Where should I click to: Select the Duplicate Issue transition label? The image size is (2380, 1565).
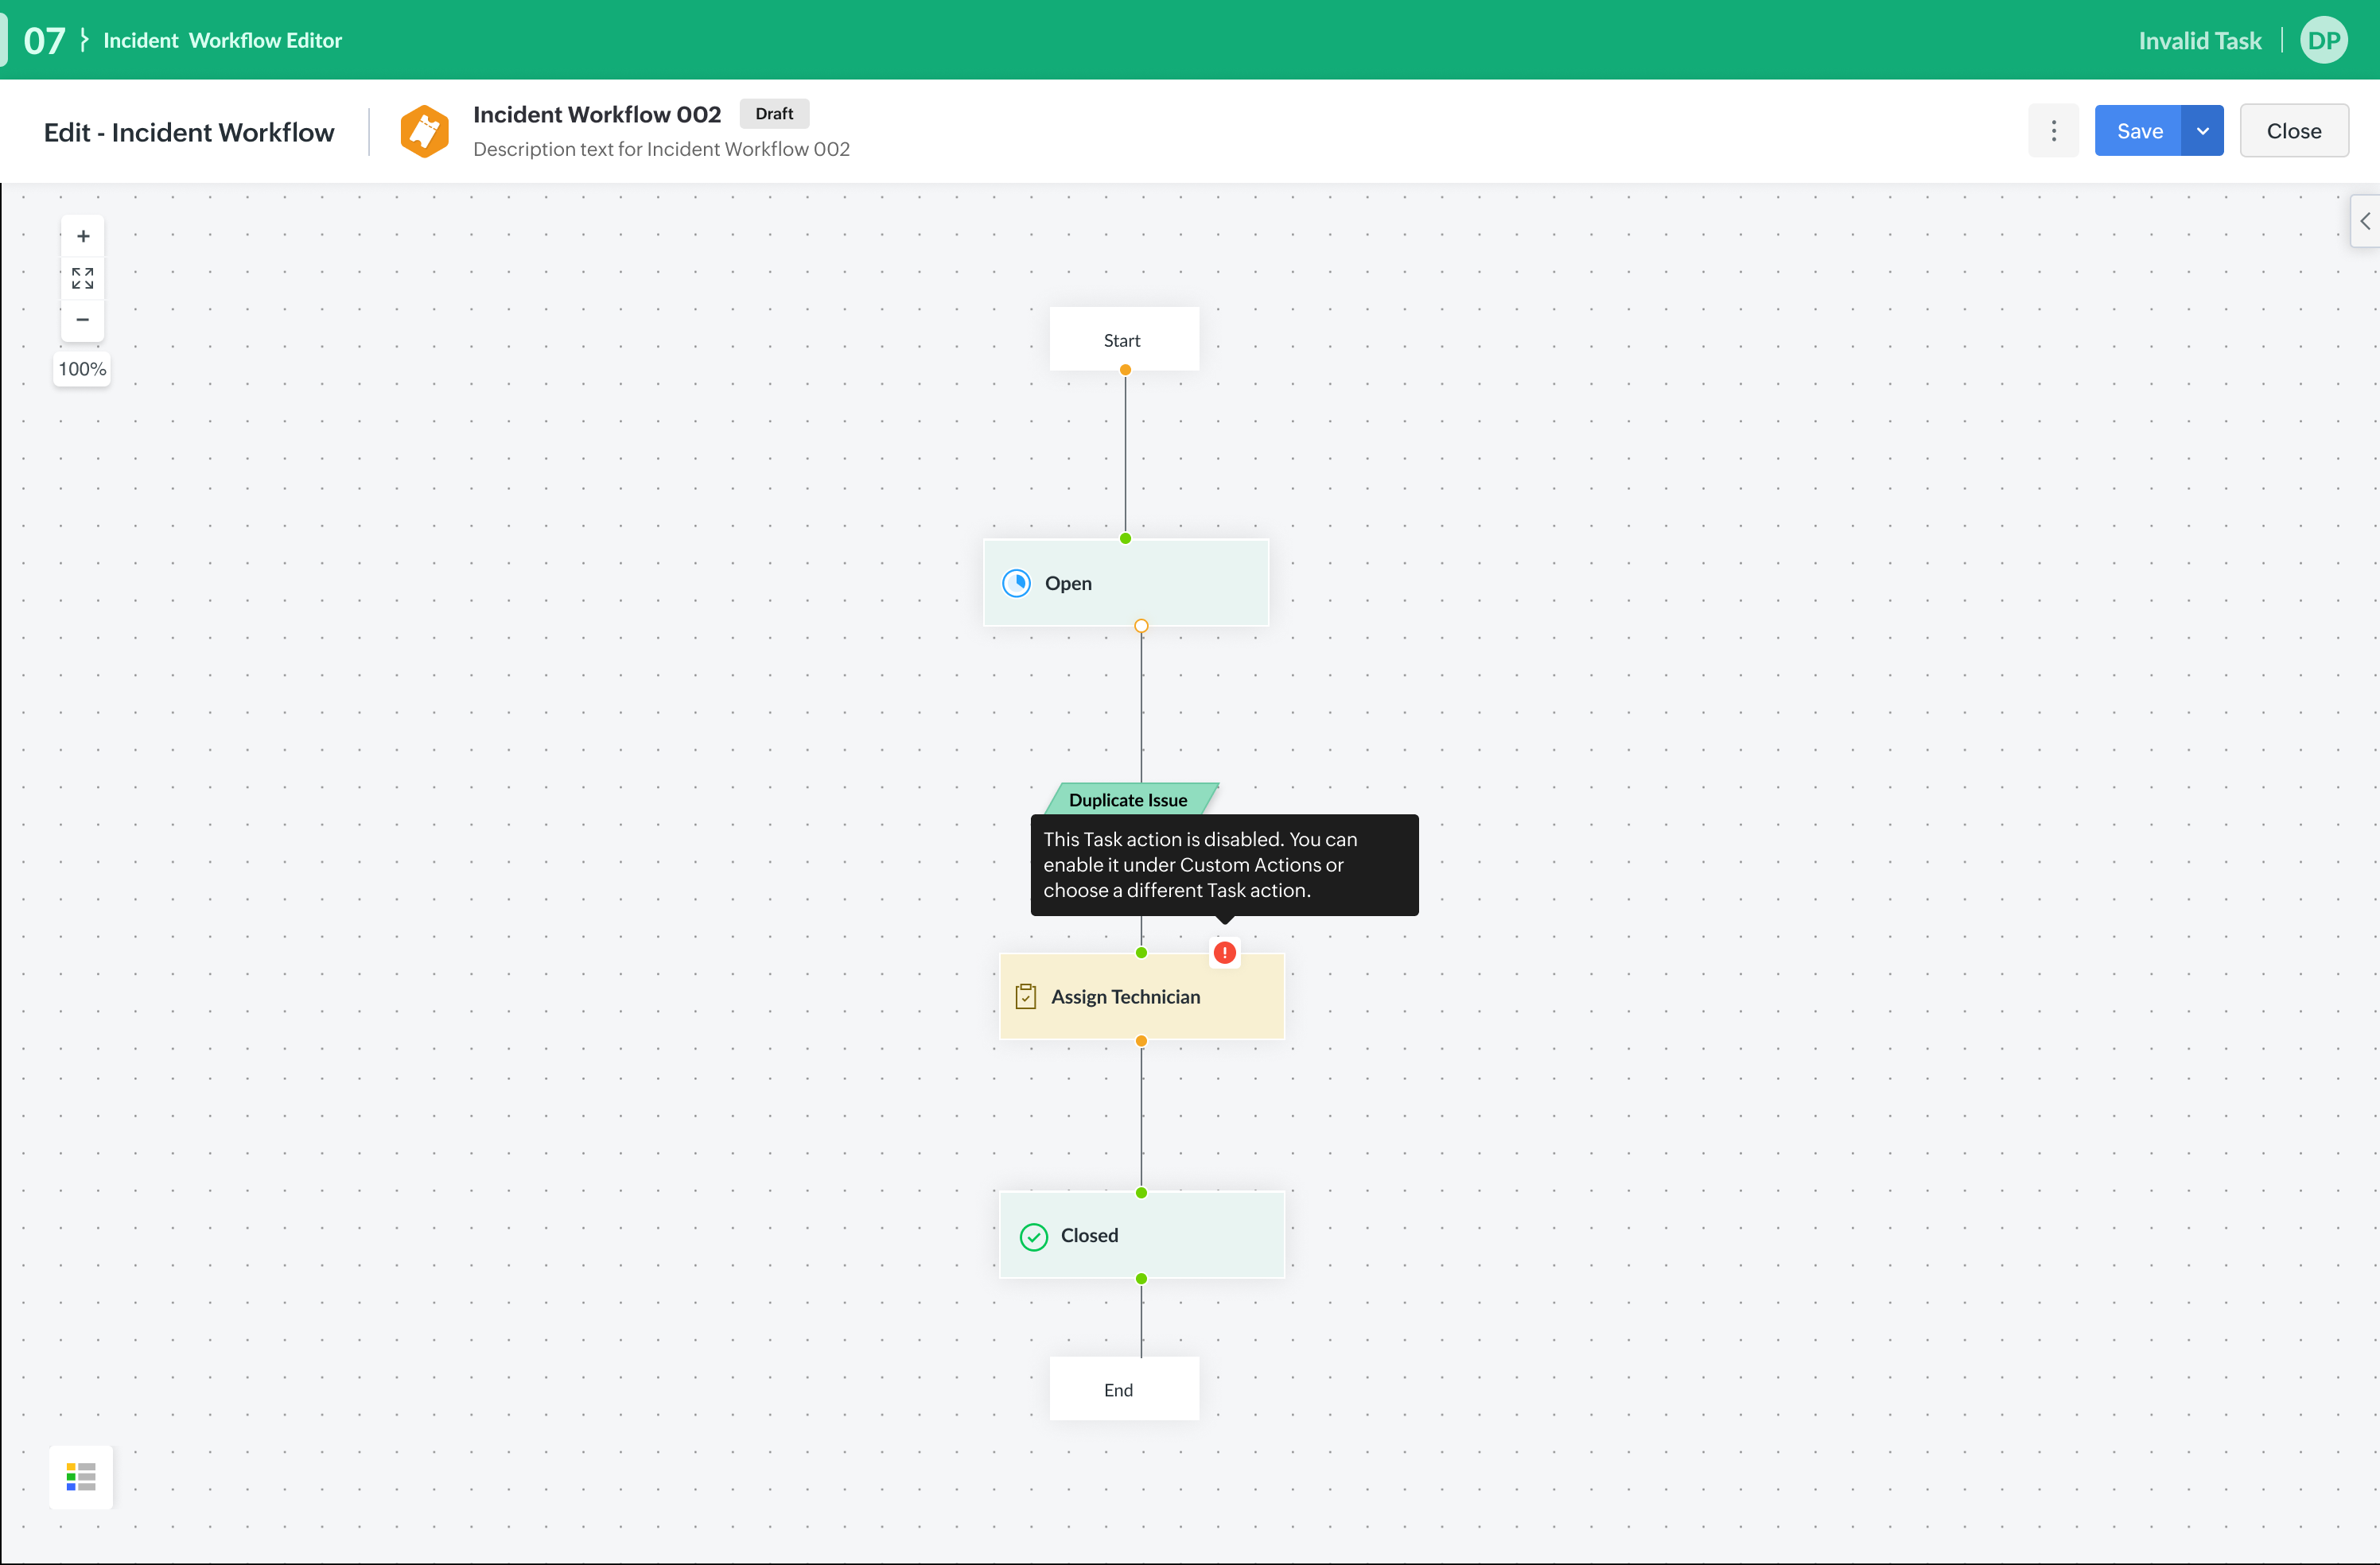coord(1128,799)
